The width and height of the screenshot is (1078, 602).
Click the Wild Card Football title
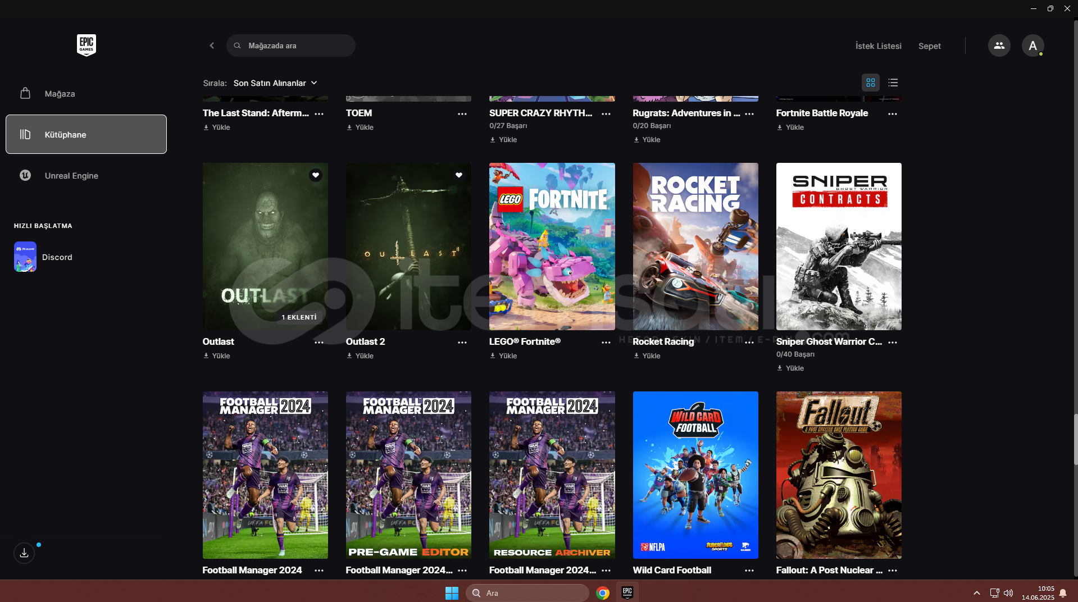tap(672, 570)
